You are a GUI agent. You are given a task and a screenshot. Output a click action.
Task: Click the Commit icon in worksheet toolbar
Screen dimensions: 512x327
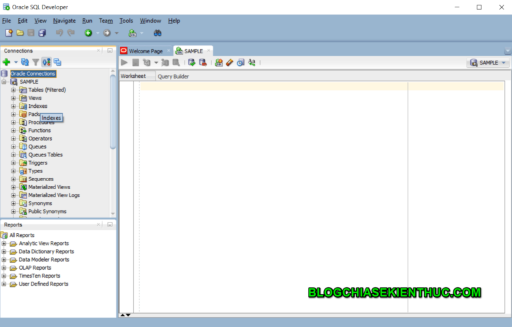[x=191, y=63]
